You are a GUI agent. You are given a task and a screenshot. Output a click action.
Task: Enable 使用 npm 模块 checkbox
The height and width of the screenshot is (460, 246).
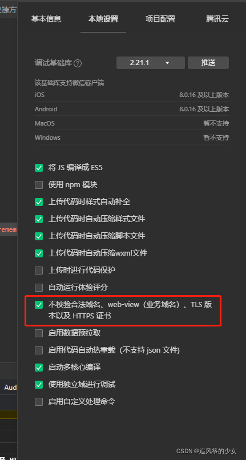click(39, 185)
